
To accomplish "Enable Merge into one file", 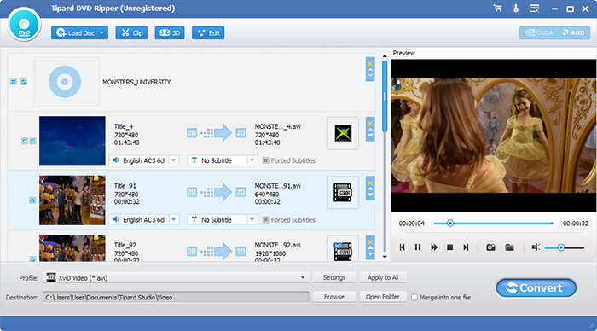I will (414, 297).
